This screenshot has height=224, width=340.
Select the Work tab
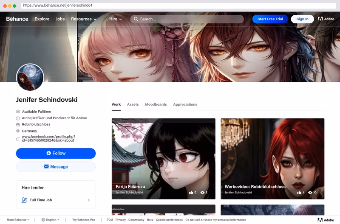pos(116,104)
